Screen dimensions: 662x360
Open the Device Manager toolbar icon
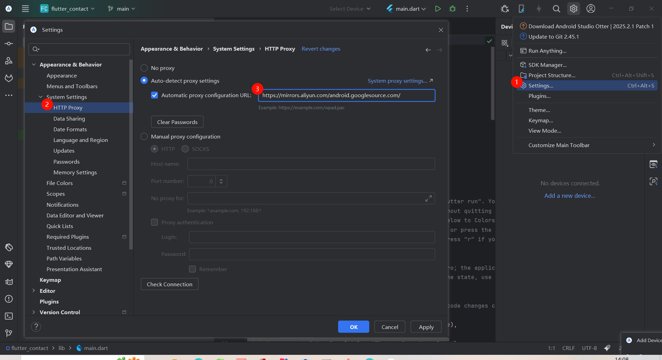[521, 9]
